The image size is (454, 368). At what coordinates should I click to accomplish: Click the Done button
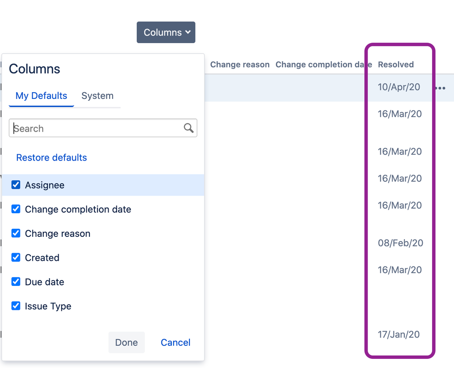click(126, 343)
